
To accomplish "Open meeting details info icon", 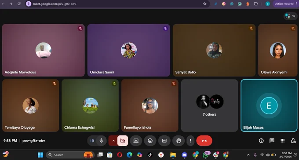I will 261,141.
